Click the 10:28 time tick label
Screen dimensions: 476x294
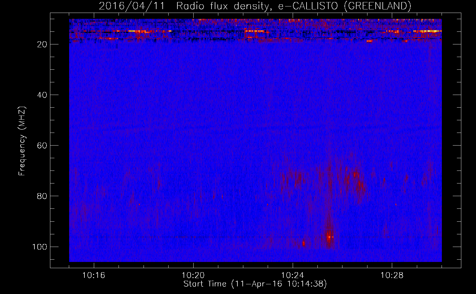point(392,275)
